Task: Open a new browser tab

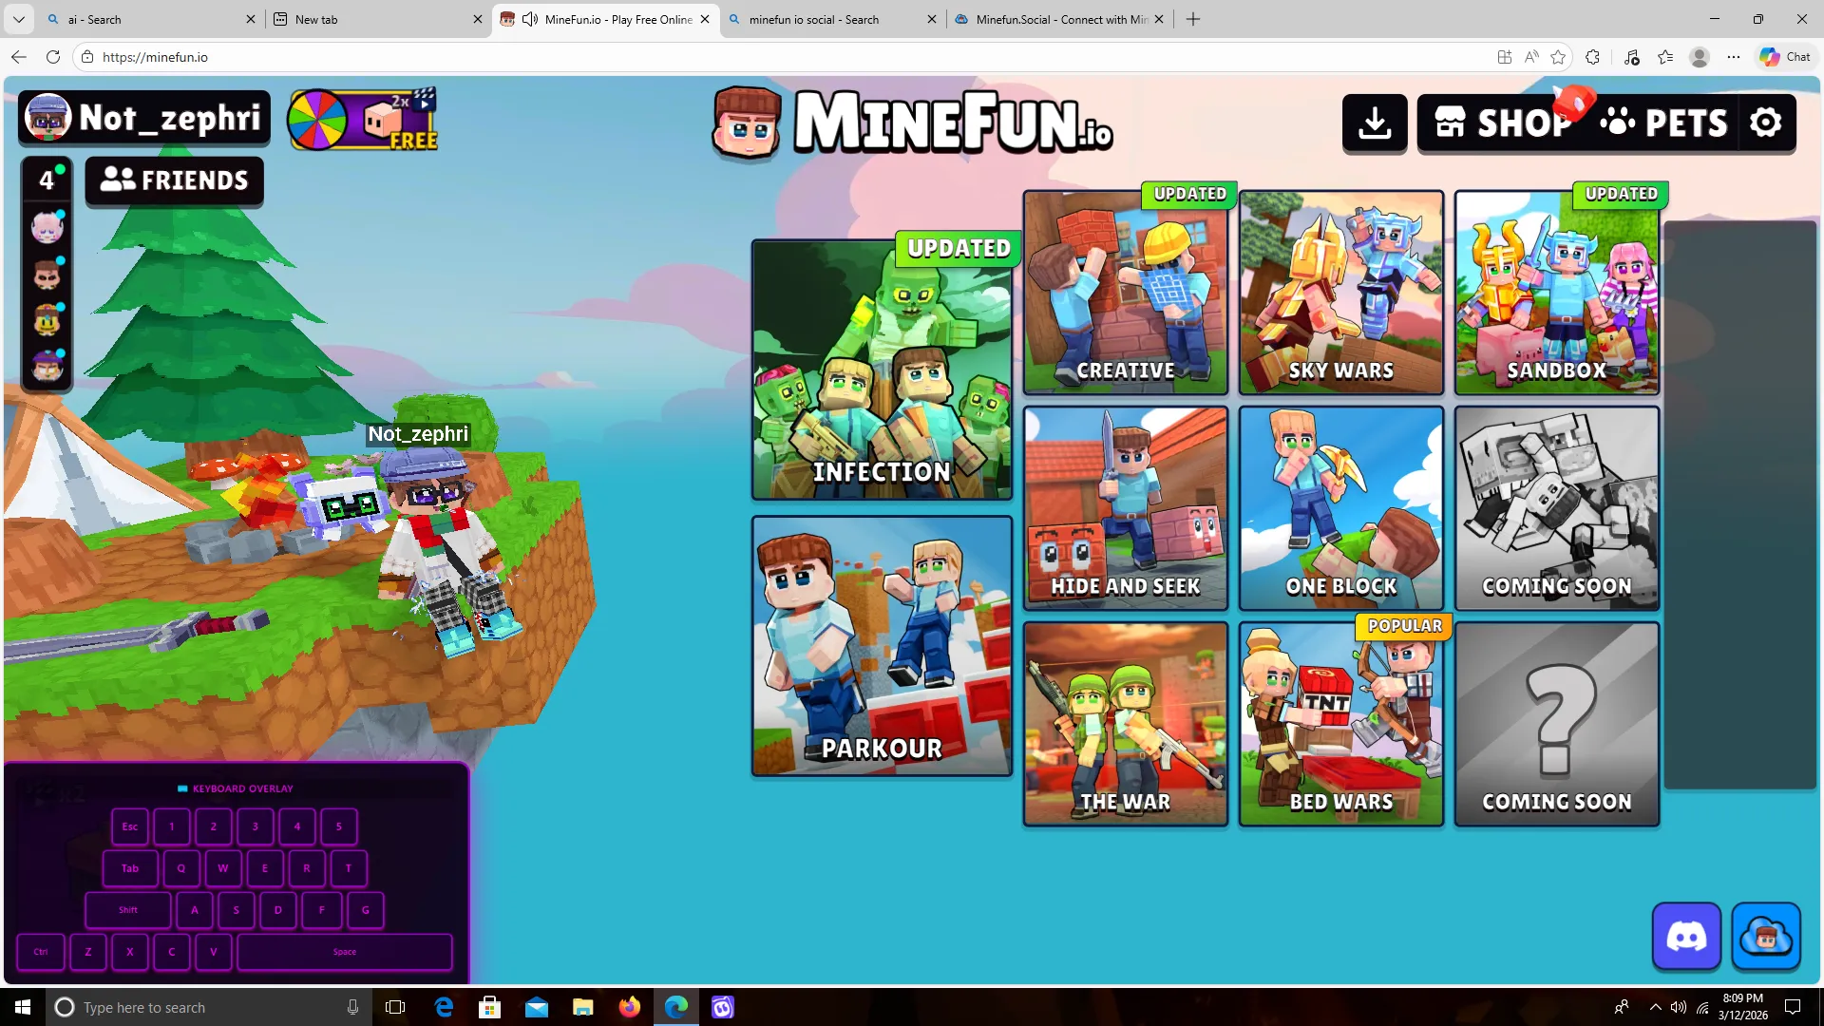Action: (1193, 19)
